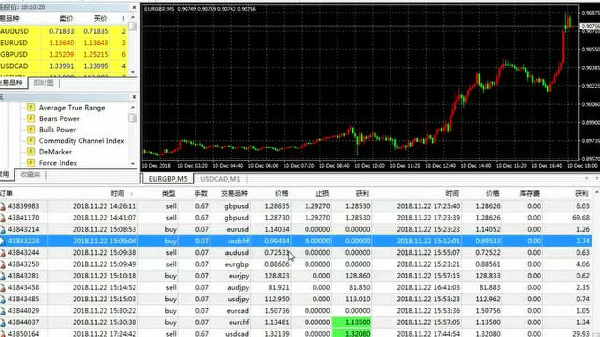Click the buy icon of order 43843214
Screen dimensions: 600x337
(2, 229)
